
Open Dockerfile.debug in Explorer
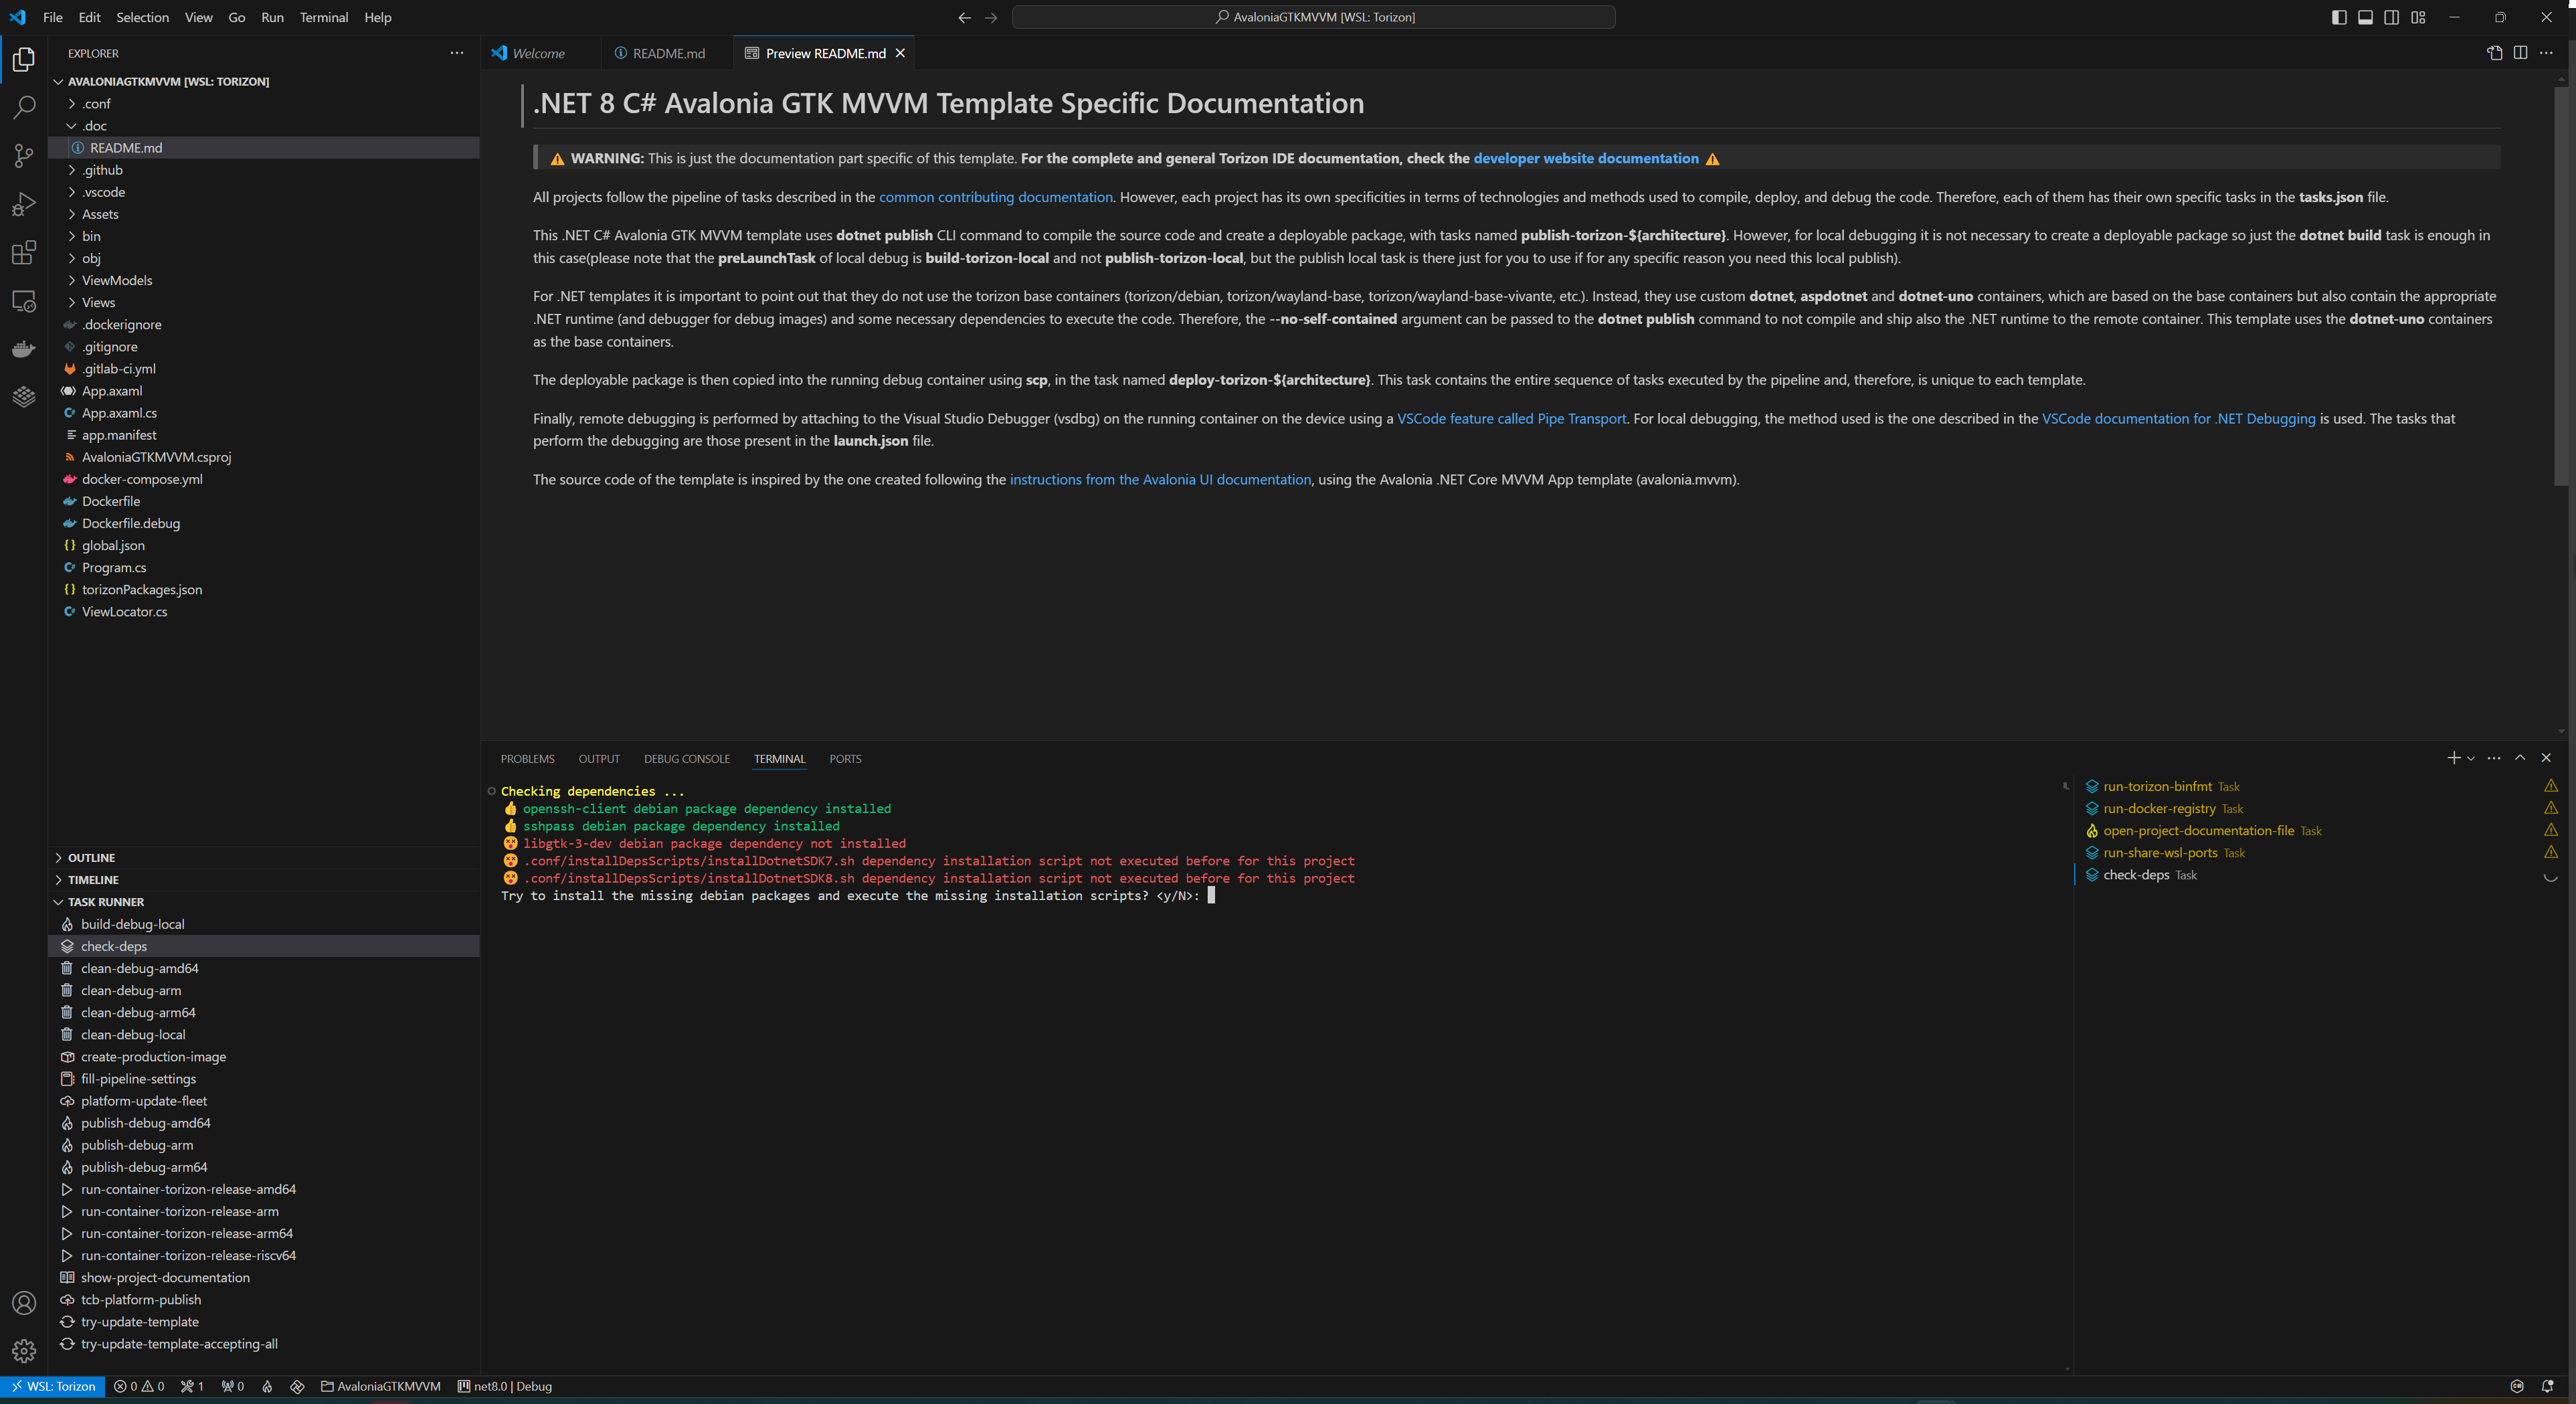click(264, 523)
